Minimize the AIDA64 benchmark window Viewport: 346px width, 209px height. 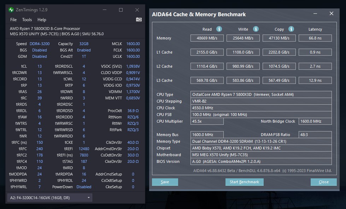pos(315,14)
